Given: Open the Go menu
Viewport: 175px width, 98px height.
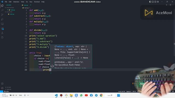Looking at the screenshot, I should pos(27,2).
